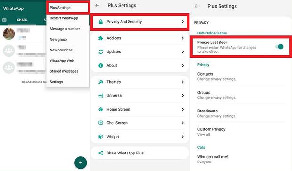Tap the puzzle piece Add-ons icon
This screenshot has height=171, width=292.
point(101,38)
